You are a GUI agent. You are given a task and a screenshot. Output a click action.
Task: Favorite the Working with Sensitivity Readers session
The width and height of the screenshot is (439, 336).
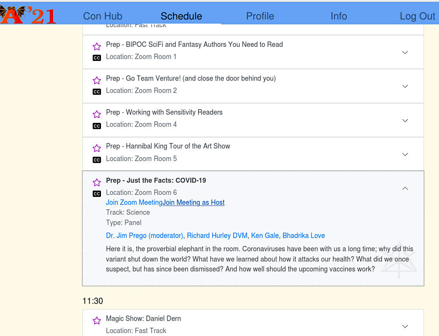pos(97,114)
